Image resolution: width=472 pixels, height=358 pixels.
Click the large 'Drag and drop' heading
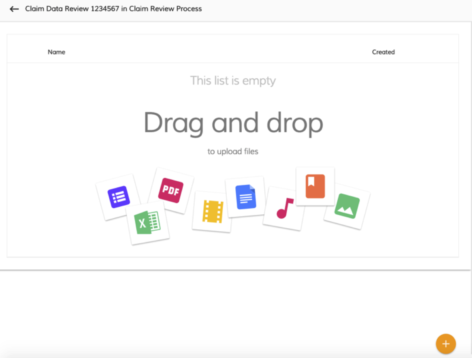(233, 123)
